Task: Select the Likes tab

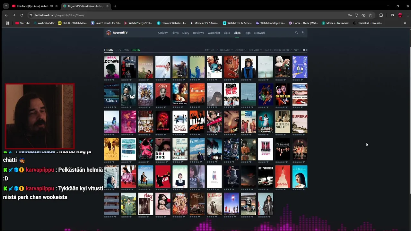Action: tap(237, 33)
